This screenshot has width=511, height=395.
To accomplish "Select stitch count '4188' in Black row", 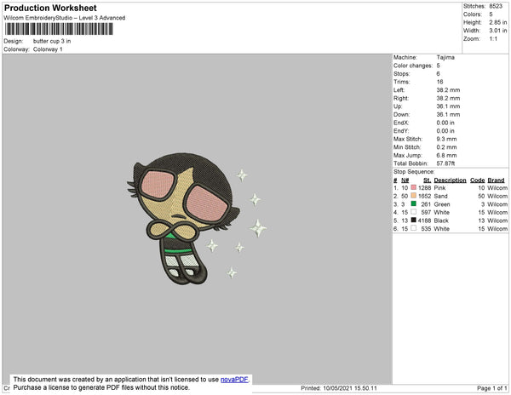I will [x=425, y=220].
